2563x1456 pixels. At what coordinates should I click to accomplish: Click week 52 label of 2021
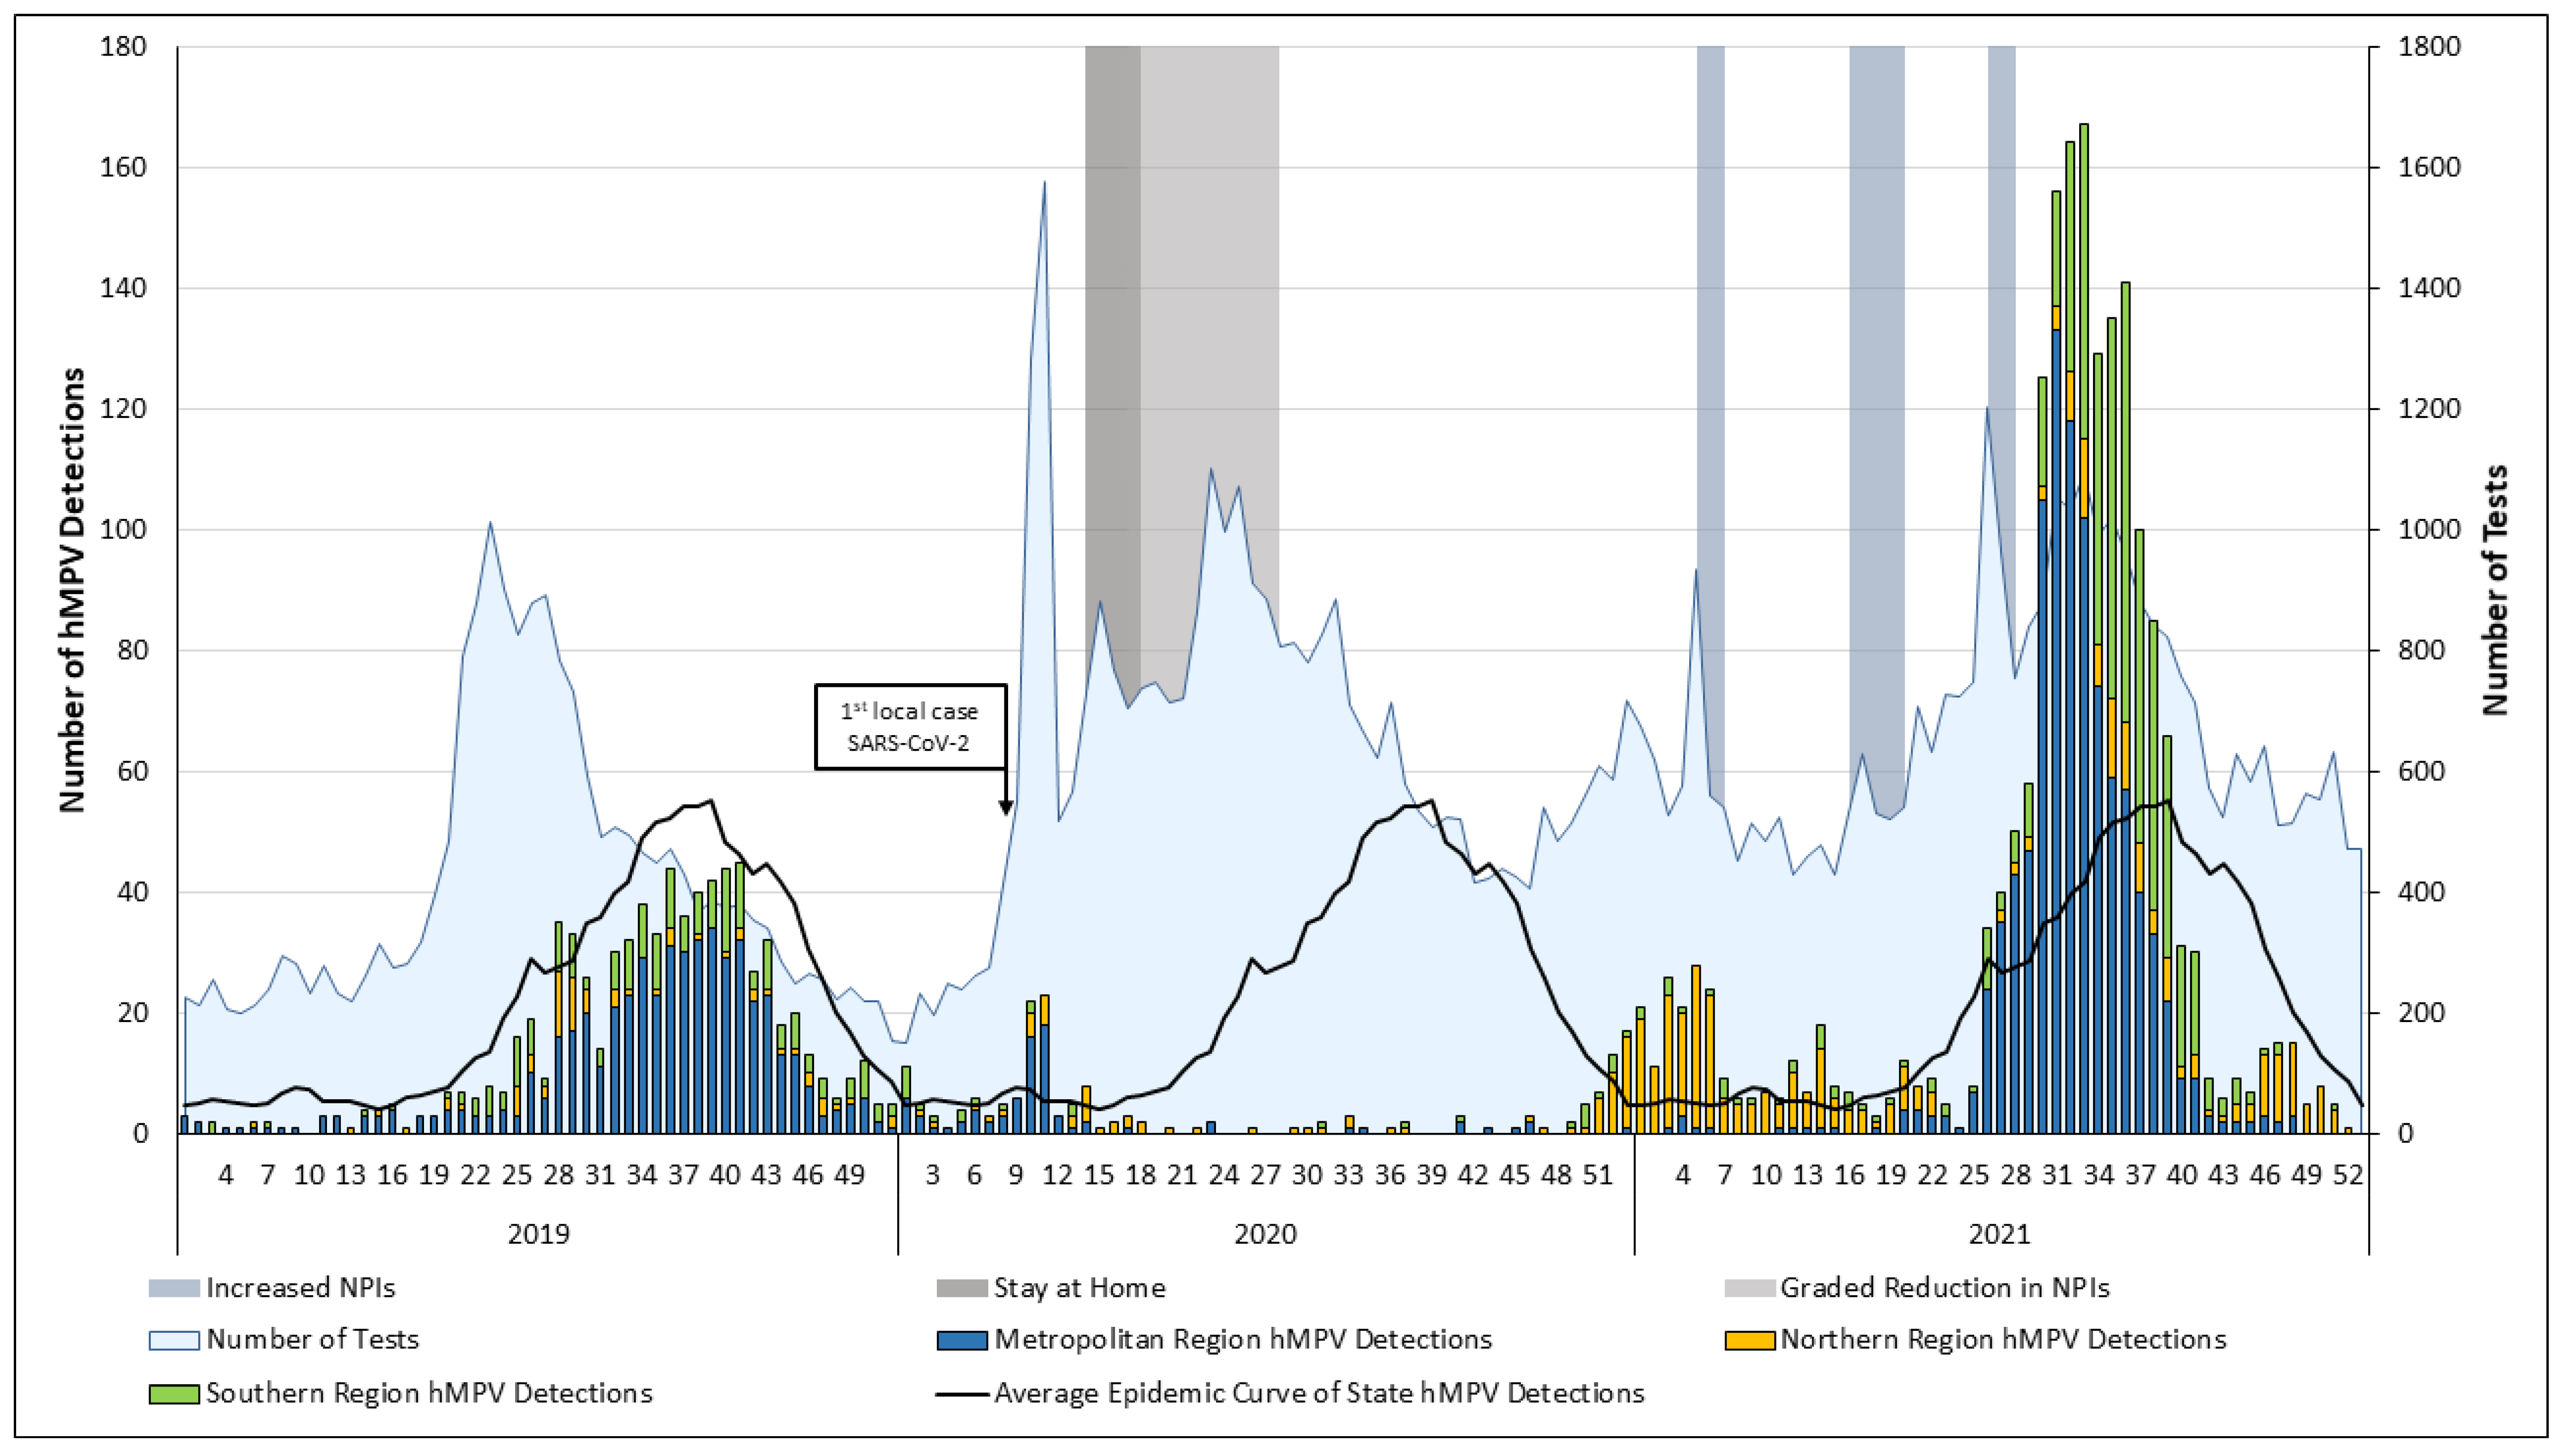[2348, 1176]
